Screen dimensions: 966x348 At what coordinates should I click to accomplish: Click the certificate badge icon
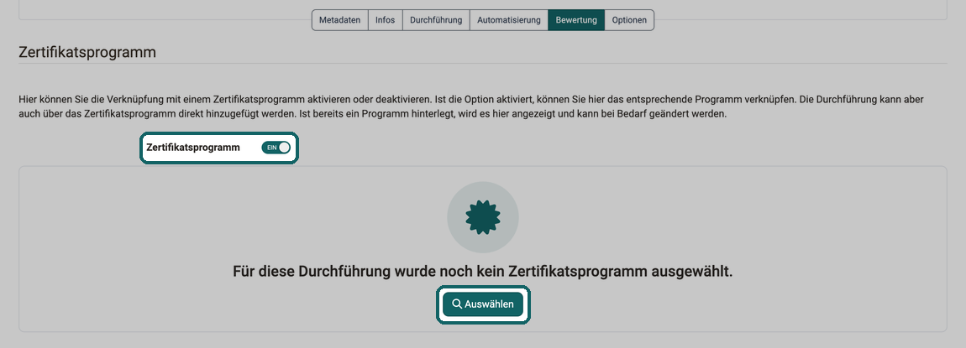[x=483, y=217]
